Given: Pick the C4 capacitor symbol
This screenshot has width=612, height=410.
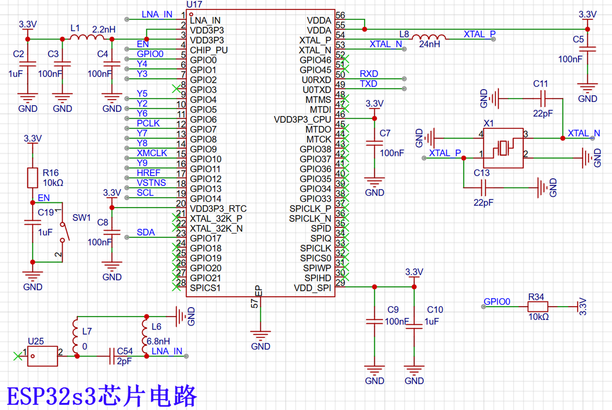Looking at the screenshot, I should (112, 64).
